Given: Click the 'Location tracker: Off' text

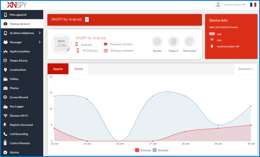Looking at the screenshot, I should tap(228, 46).
